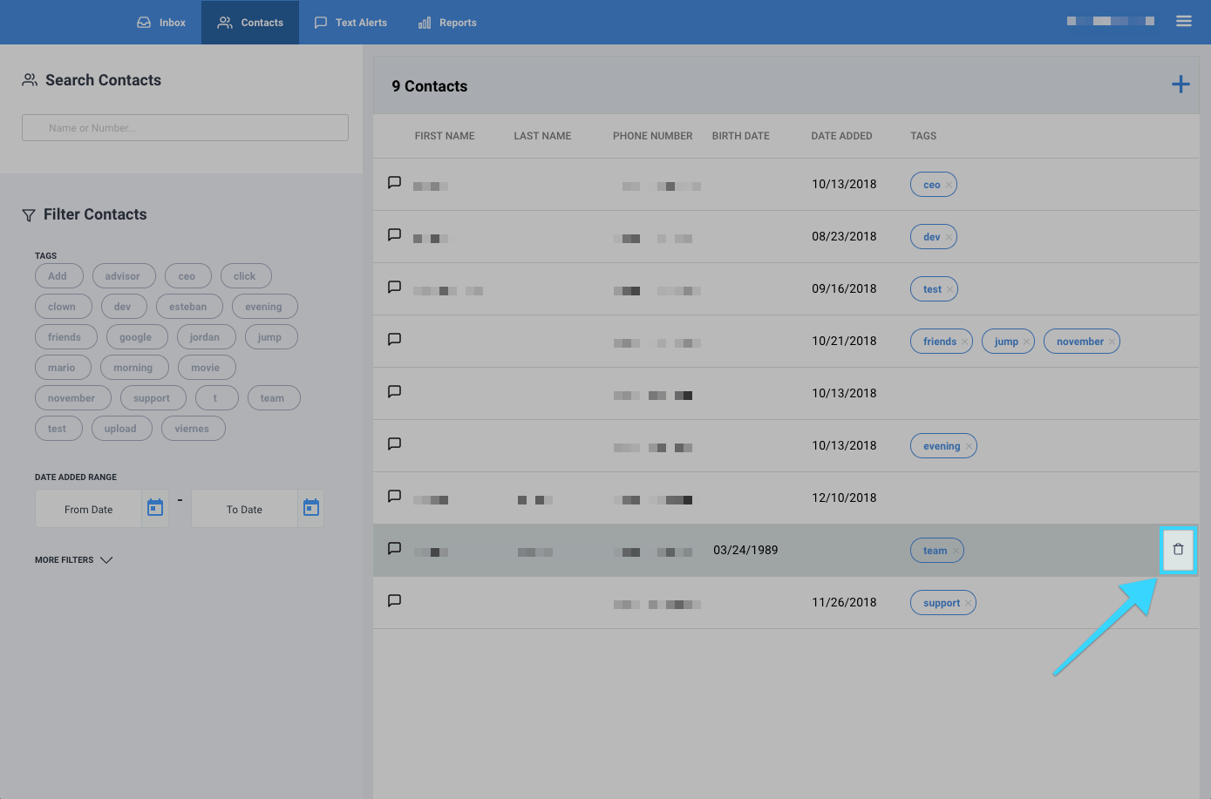Toggle the ceo filter tag
The height and width of the screenshot is (799, 1211).
188,276
